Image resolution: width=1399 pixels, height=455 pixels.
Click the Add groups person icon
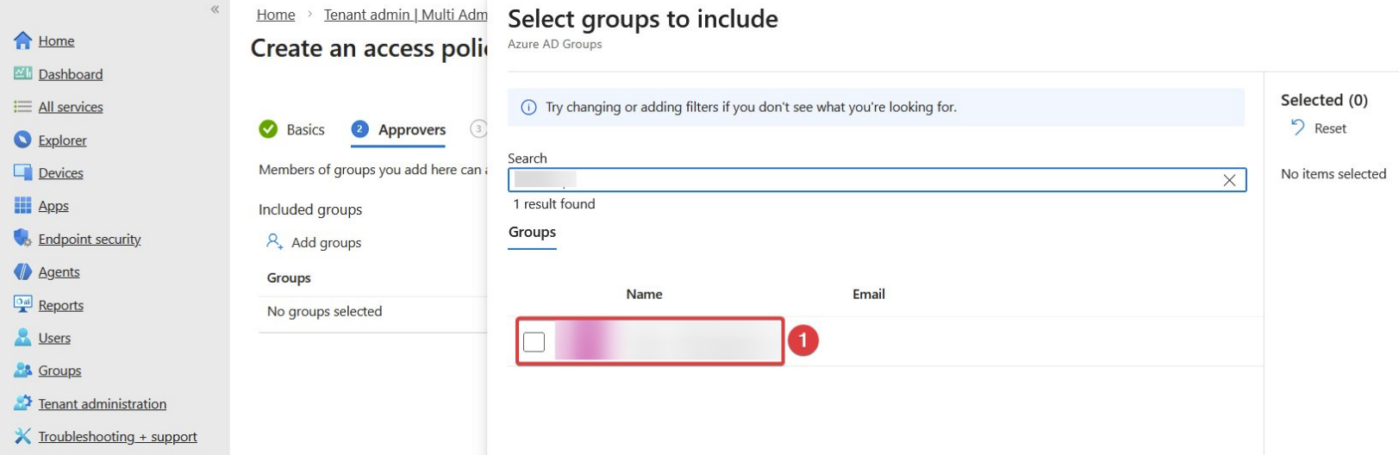click(x=274, y=242)
